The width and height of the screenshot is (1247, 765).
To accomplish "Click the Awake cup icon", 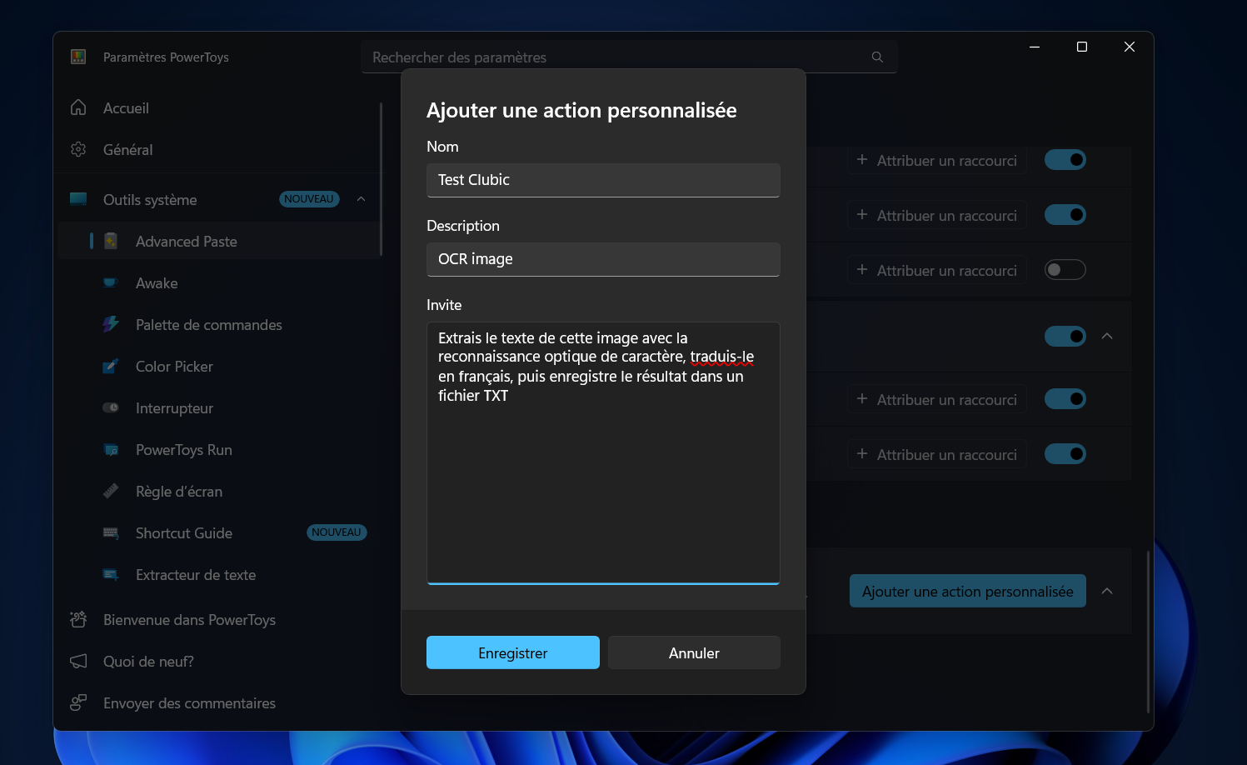I will [111, 282].
